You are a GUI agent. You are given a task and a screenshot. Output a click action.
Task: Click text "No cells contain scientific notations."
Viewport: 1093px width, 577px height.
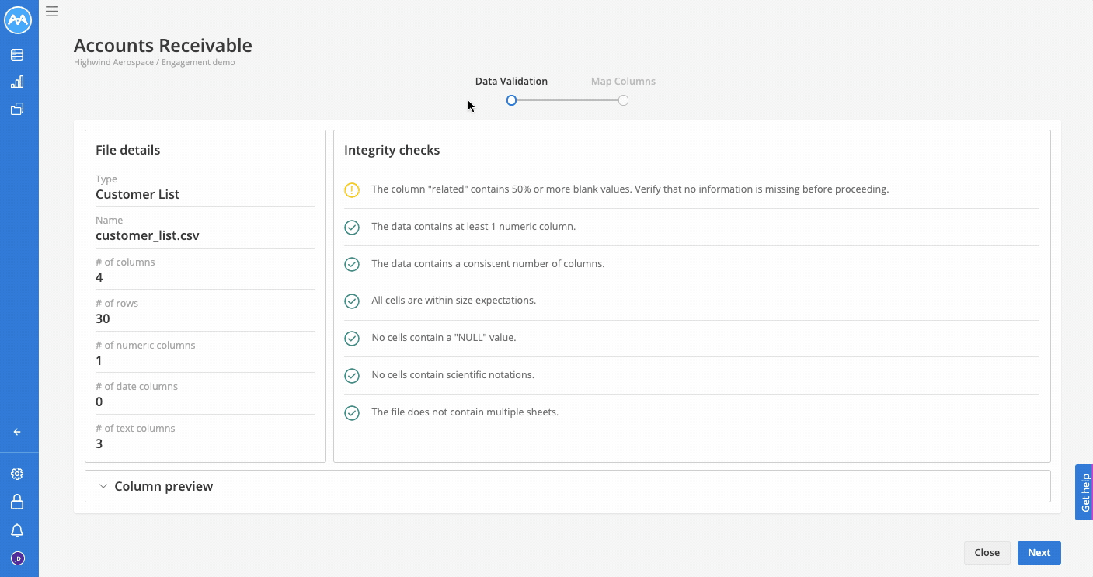453,374
